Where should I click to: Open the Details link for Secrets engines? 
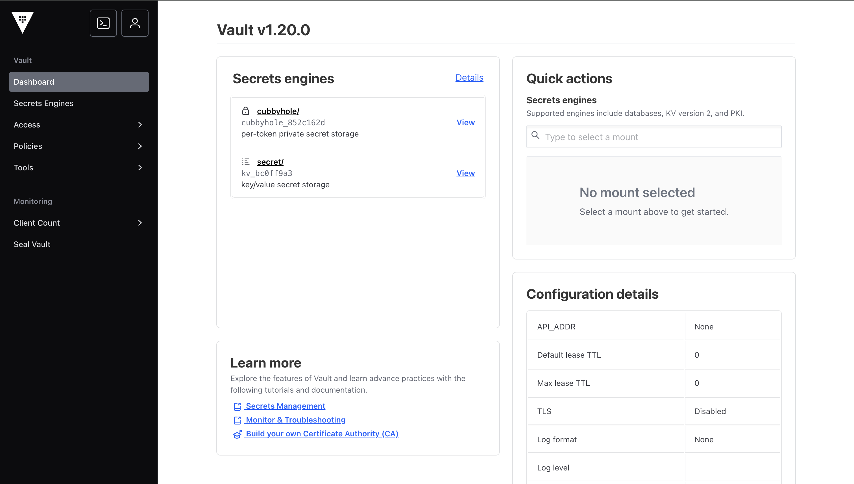point(469,78)
